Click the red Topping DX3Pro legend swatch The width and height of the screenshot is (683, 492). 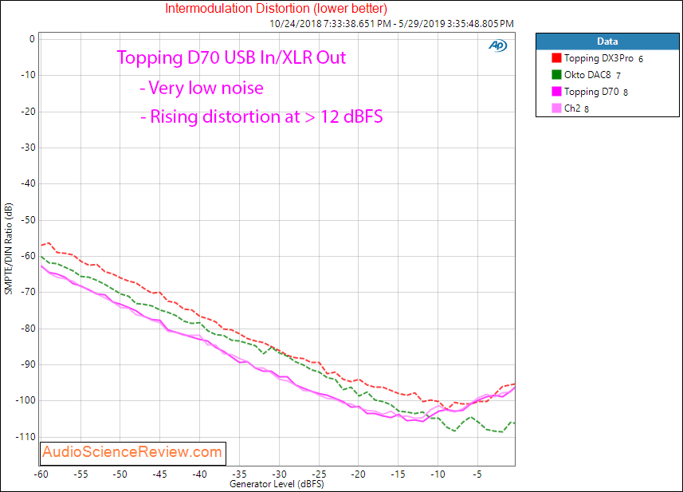click(556, 58)
